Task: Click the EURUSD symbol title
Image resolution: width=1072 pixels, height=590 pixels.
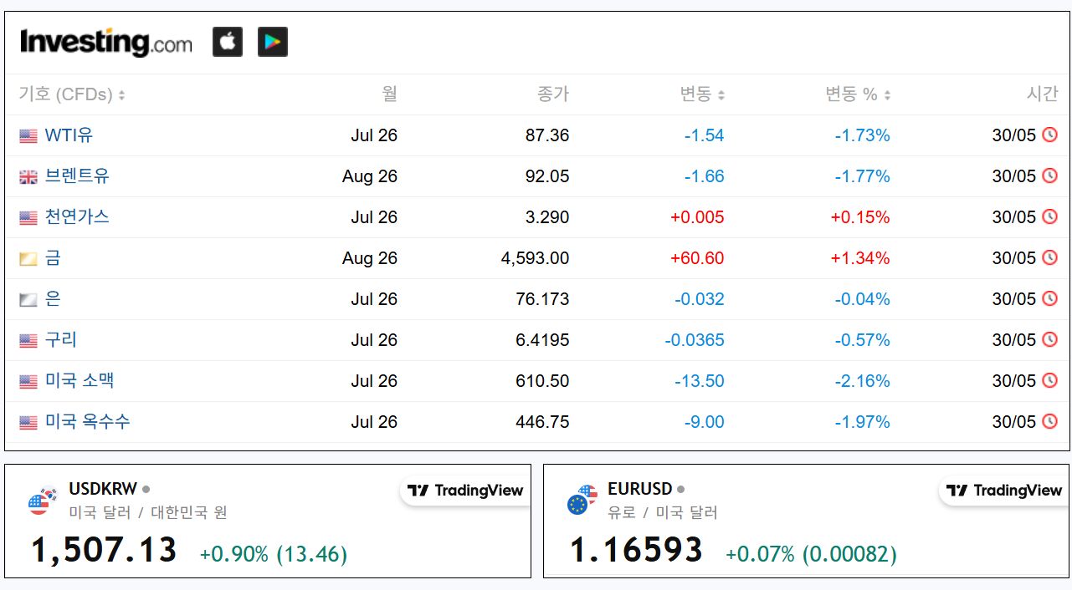Action: (x=640, y=489)
